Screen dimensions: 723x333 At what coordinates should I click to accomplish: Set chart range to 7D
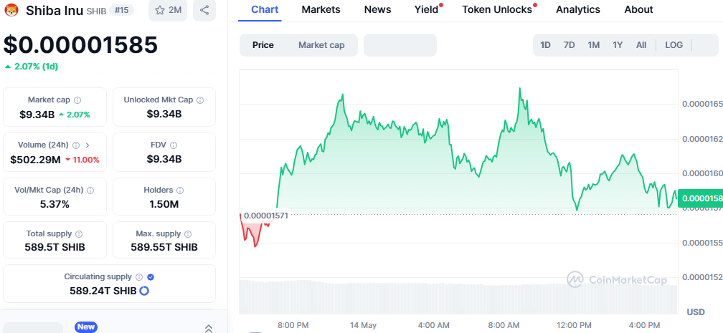(569, 45)
